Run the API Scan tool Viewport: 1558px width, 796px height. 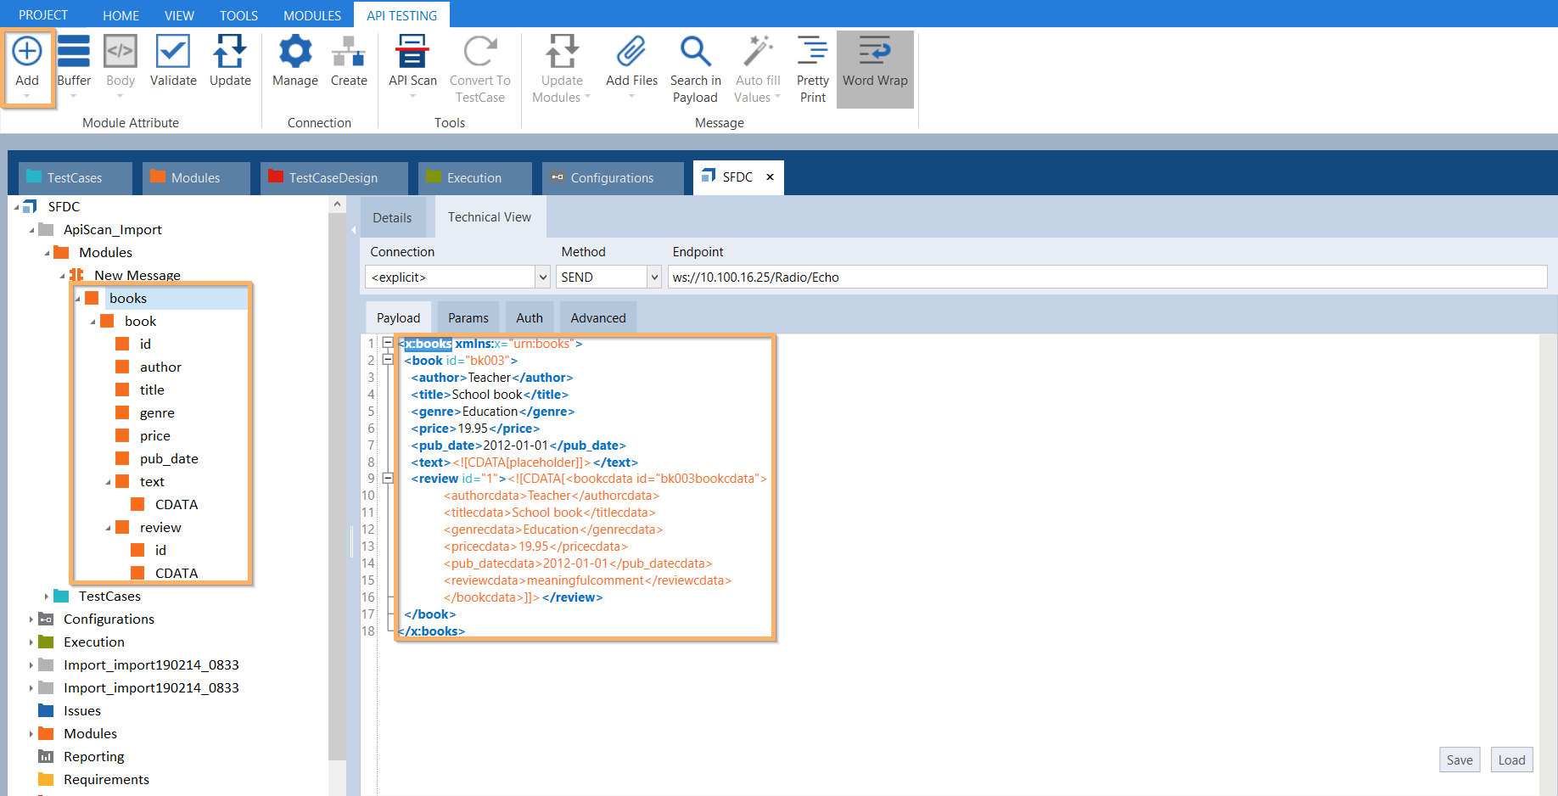(412, 53)
